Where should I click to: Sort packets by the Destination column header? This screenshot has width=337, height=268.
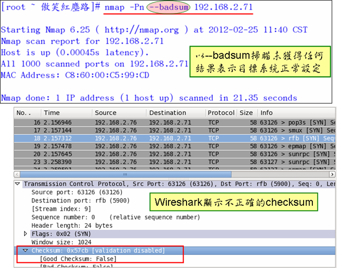[176, 113]
